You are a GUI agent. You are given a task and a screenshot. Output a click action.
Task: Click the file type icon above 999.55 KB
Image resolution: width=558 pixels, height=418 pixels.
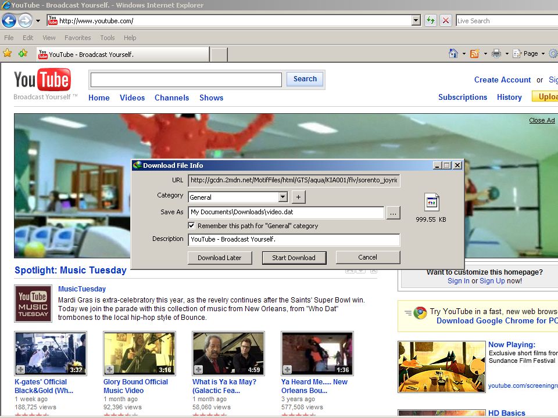pos(432,202)
